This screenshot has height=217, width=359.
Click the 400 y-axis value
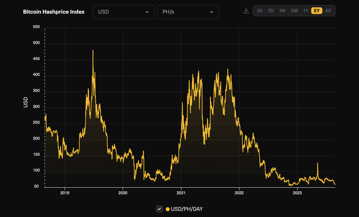36,75
